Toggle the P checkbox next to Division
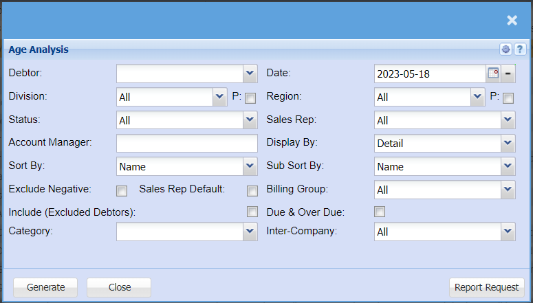The image size is (533, 303). (x=250, y=98)
